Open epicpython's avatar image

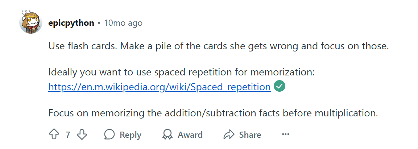(x=30, y=22)
